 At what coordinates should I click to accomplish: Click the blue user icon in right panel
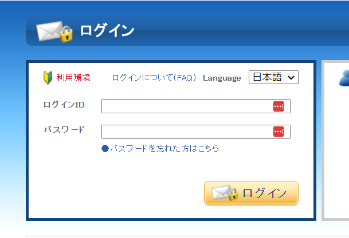[x=344, y=78]
